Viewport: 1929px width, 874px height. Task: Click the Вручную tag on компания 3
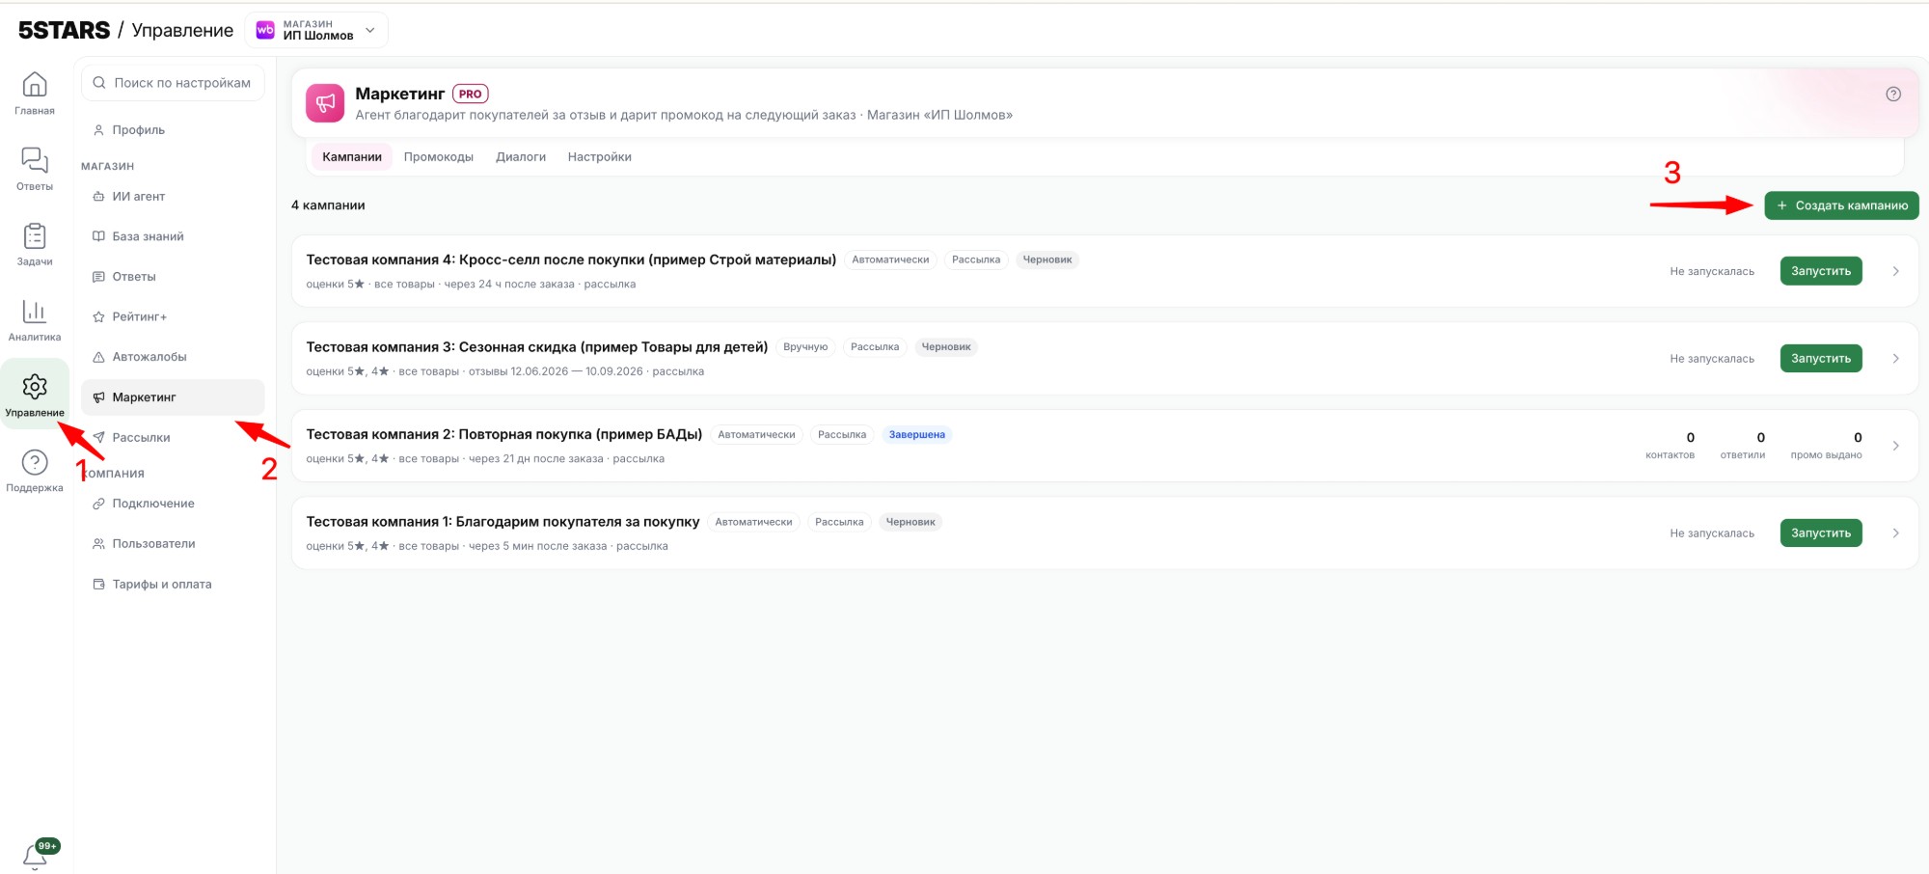(805, 347)
